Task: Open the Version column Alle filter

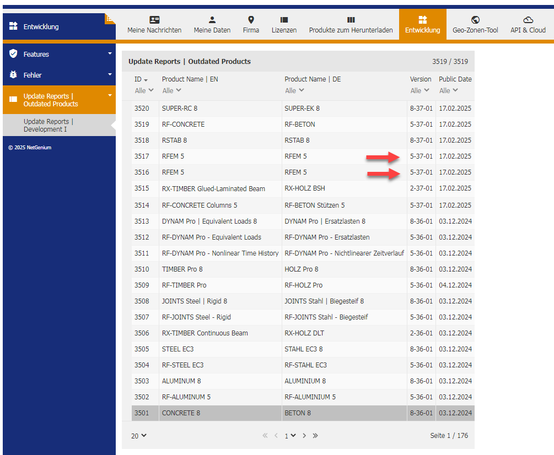Action: (x=419, y=90)
